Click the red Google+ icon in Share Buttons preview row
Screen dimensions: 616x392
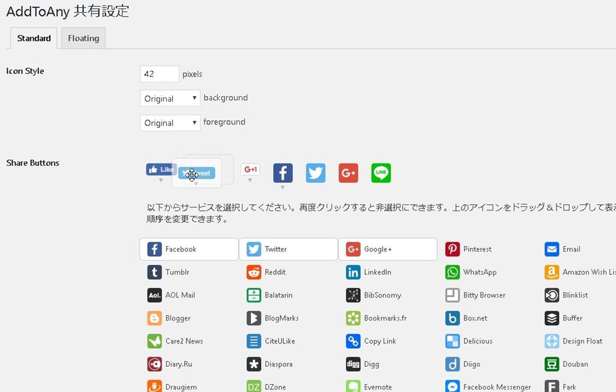point(348,173)
